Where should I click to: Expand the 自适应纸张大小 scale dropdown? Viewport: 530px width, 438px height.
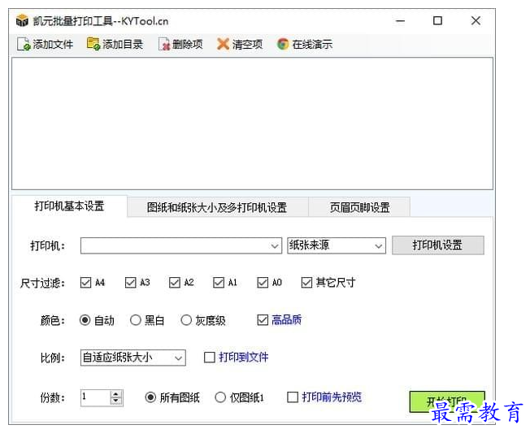[132, 358]
